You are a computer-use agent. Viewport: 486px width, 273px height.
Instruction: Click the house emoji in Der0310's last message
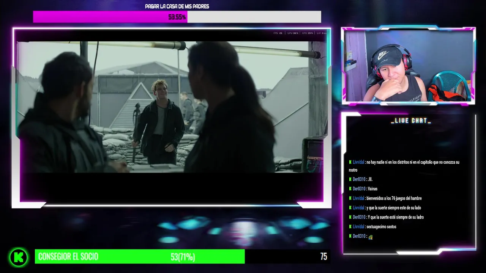(x=371, y=237)
